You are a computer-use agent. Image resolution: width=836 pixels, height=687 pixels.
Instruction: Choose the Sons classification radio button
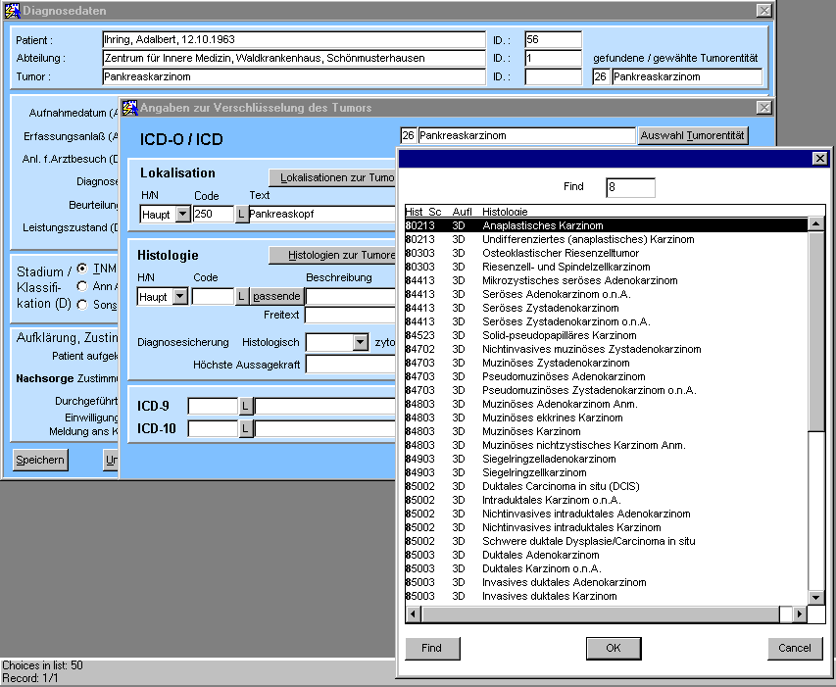83,305
